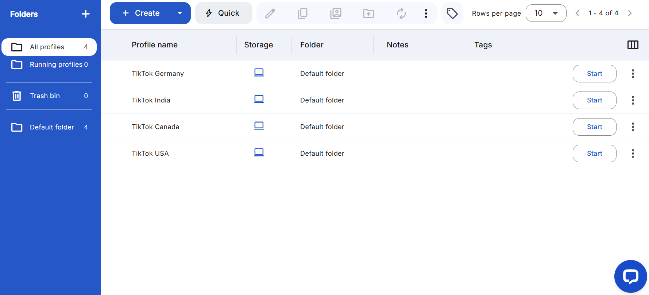
Task: Click the refresh sync toolbar icon
Action: [401, 13]
